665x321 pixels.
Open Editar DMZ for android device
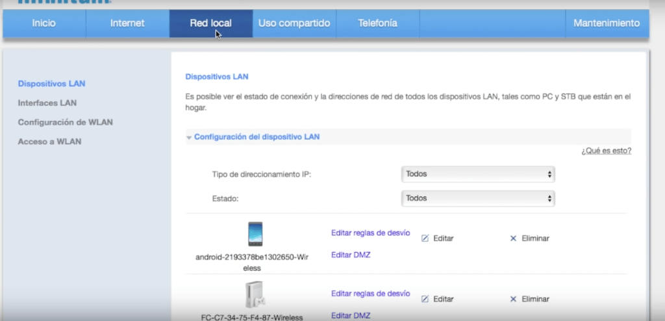pos(351,255)
